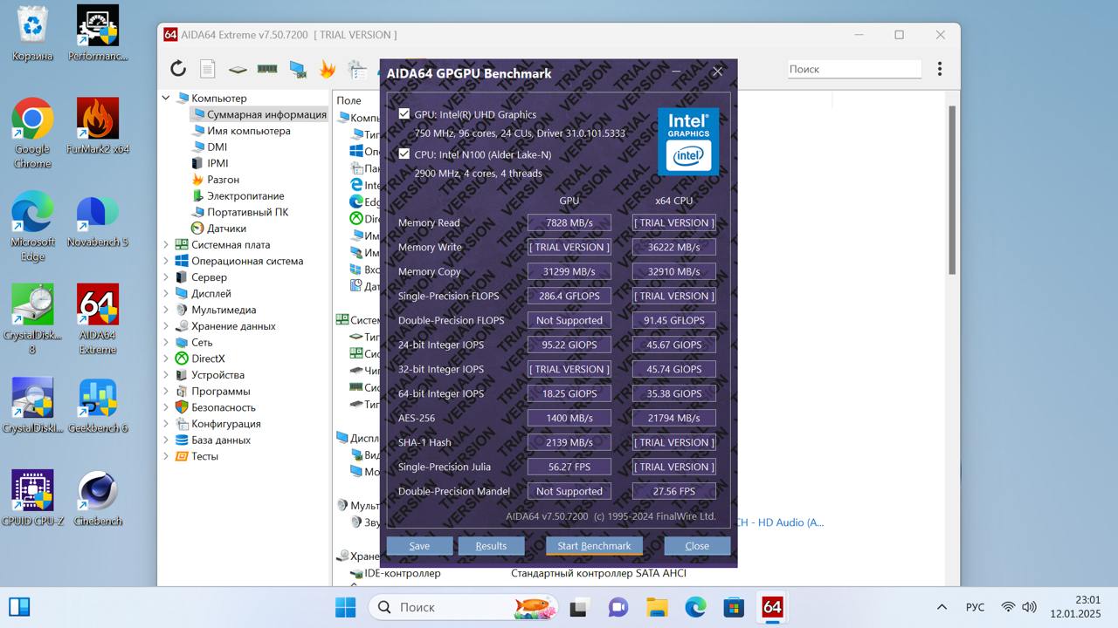Open the Recycle Bin (Корзина) icon

32,33
